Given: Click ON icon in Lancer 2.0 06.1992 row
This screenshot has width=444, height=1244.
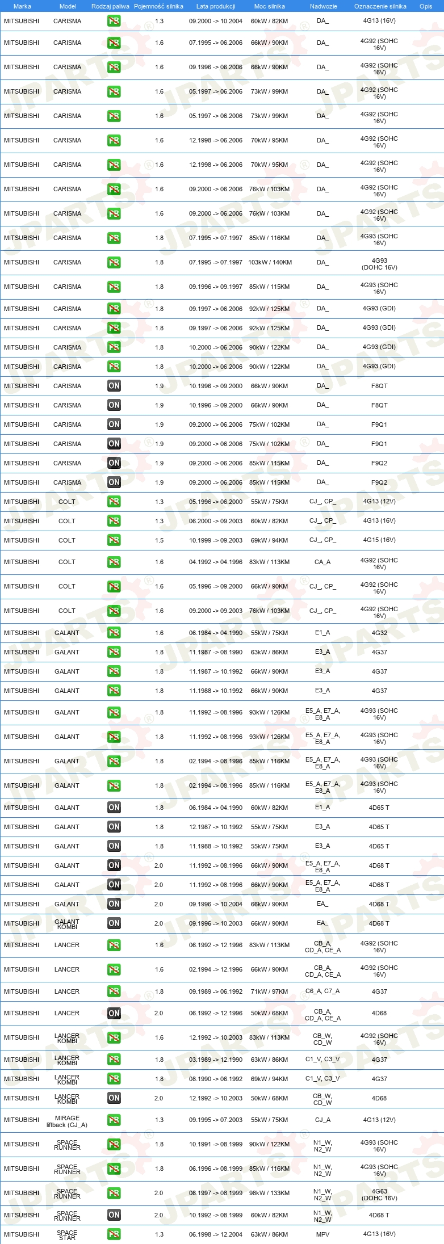Looking at the screenshot, I should [x=114, y=1014].
